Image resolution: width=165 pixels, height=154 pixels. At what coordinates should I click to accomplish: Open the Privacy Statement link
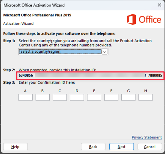tap(147, 137)
